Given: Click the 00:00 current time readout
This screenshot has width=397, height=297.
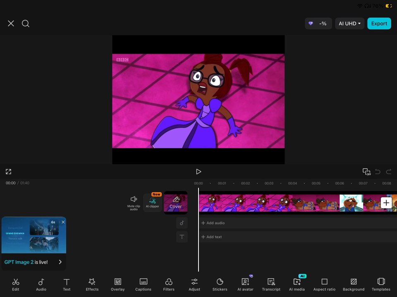Looking at the screenshot, I should (x=11, y=183).
